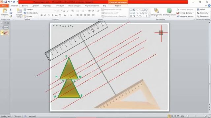Viewport: 211px width, 118px height.
Task: Undo the last action
Action: coord(9,2)
